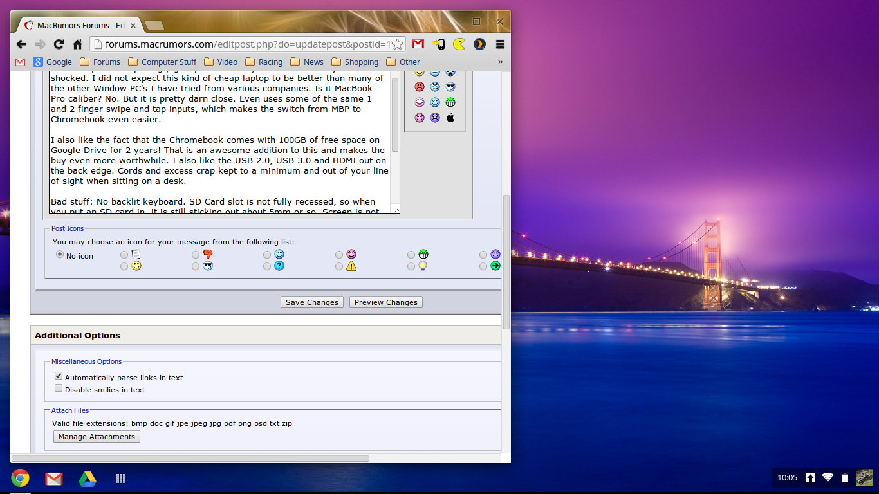Select the question mark post icon radio
879x494 pixels.
pyautogui.click(x=267, y=266)
